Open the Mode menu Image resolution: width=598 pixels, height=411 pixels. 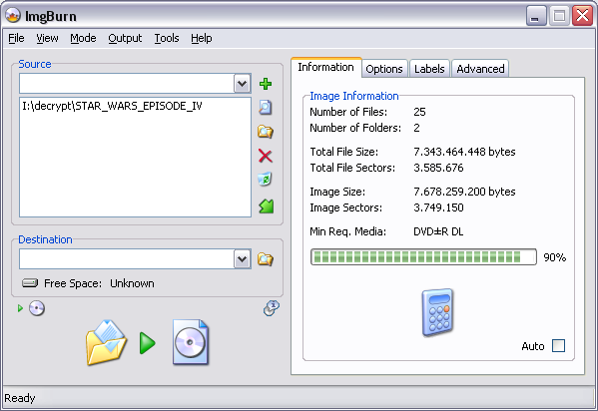(x=83, y=38)
